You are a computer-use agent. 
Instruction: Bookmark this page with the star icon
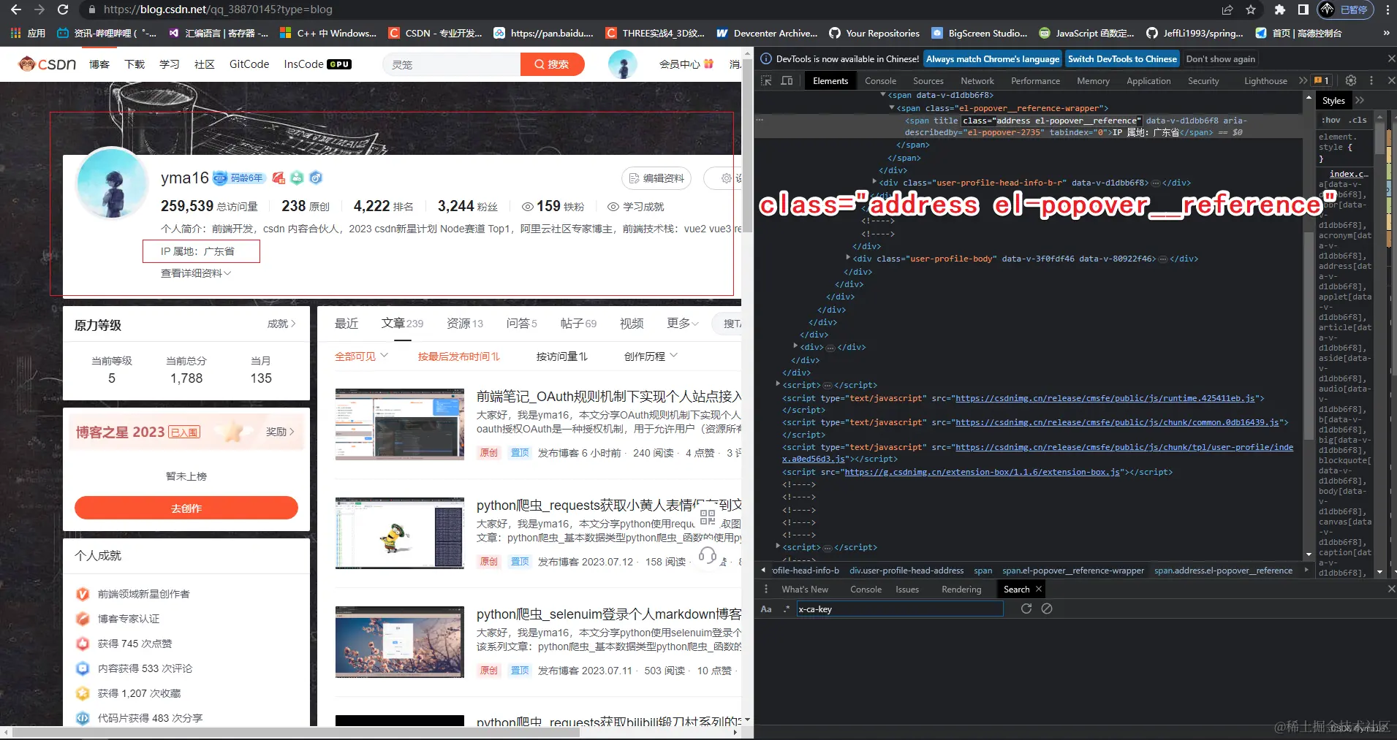tap(1251, 9)
